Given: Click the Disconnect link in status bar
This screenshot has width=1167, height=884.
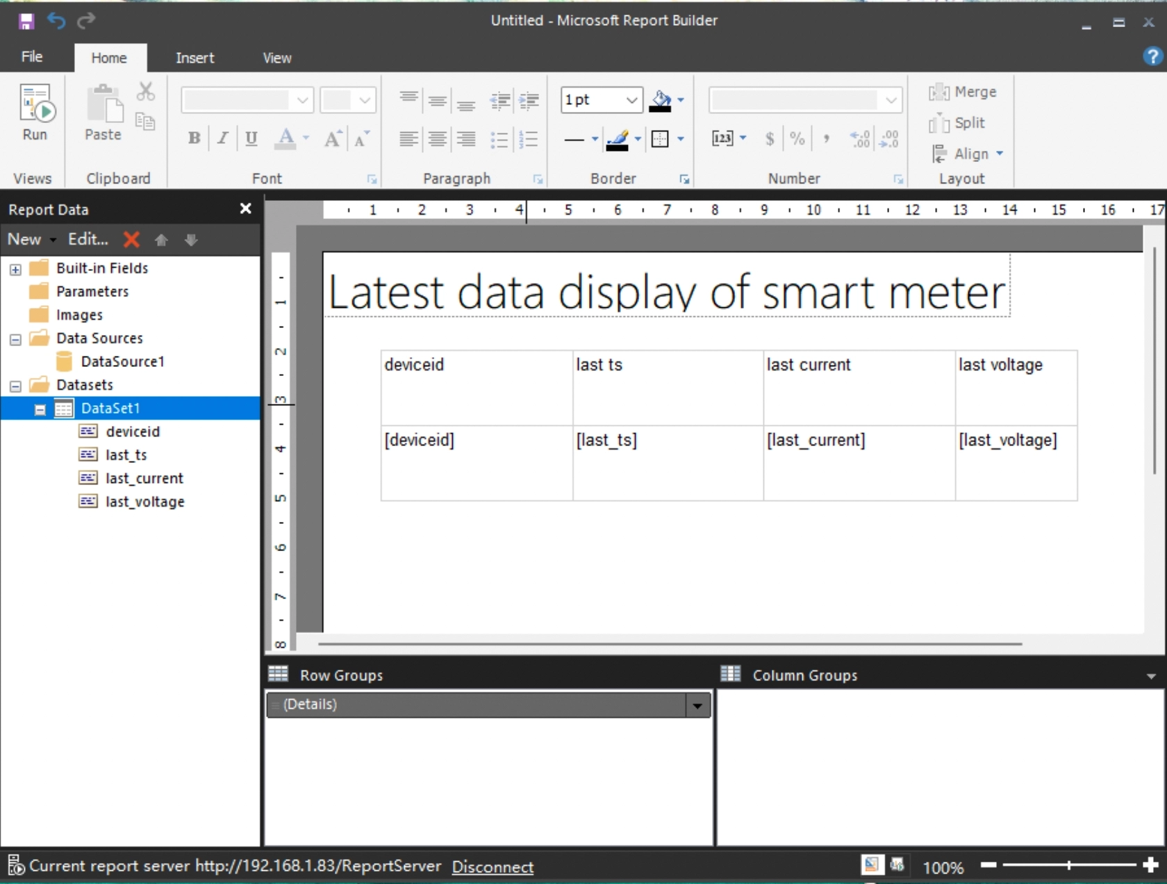Looking at the screenshot, I should pos(493,867).
